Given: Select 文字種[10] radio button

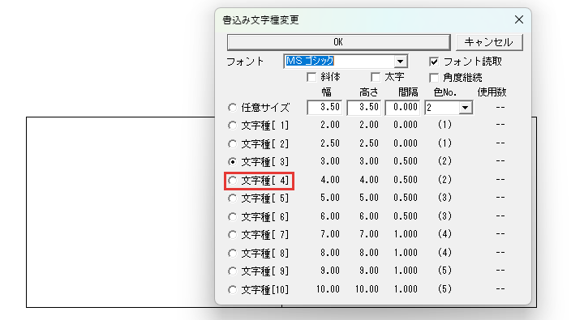Looking at the screenshot, I should [x=233, y=289].
